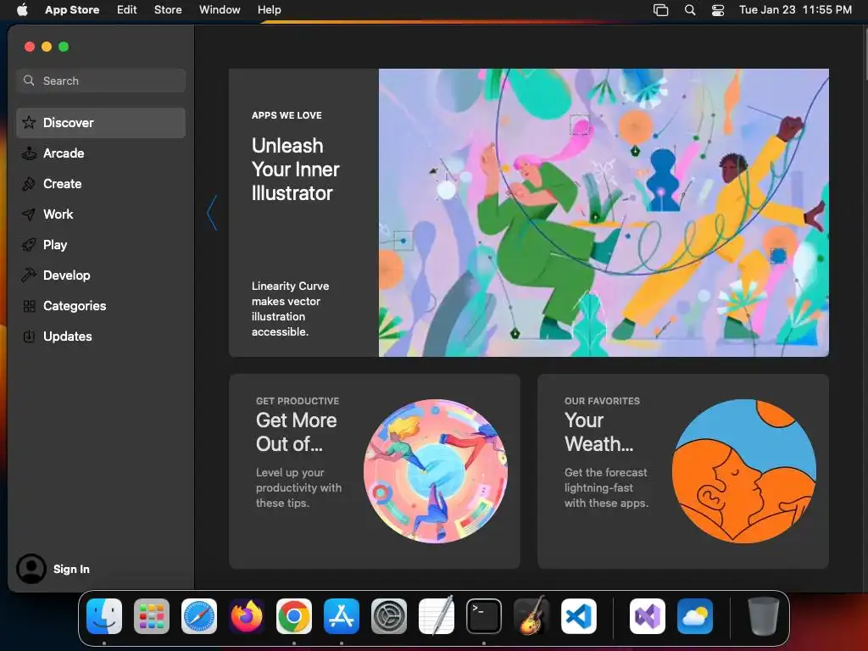Launch Firefox from the Dock
The width and height of the screenshot is (868, 651).
pos(247,616)
